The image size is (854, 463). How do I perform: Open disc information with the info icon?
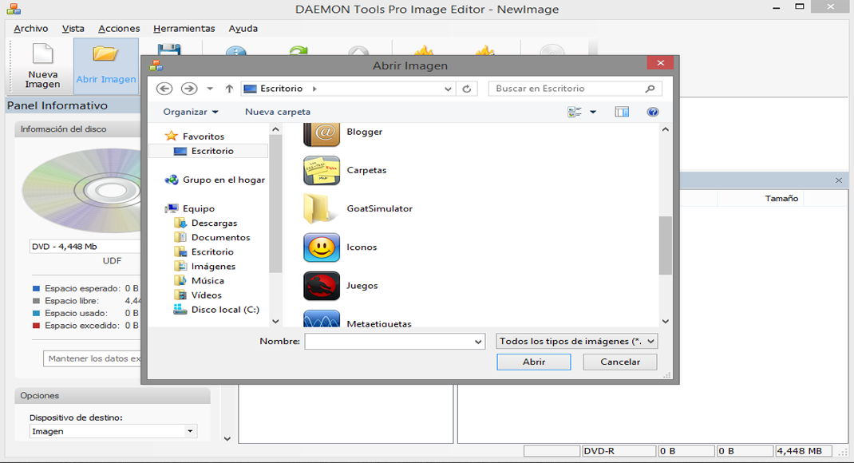tap(236, 50)
